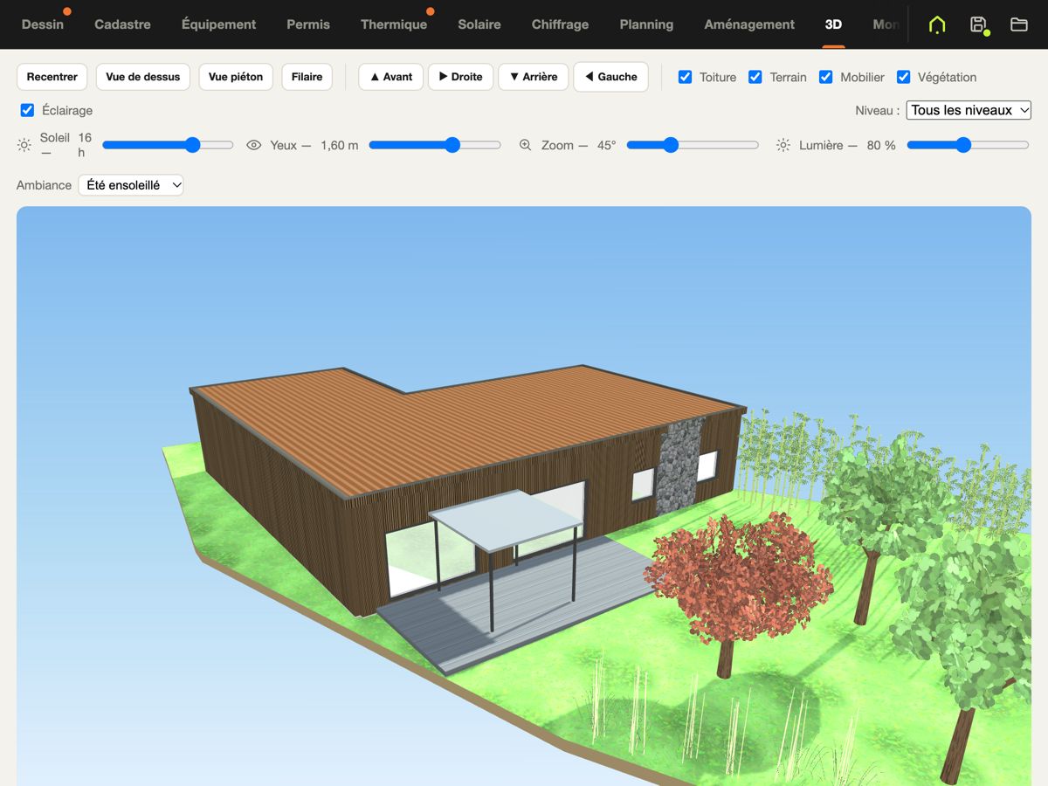Show the Avant front view
The image size is (1048, 786).
point(391,77)
